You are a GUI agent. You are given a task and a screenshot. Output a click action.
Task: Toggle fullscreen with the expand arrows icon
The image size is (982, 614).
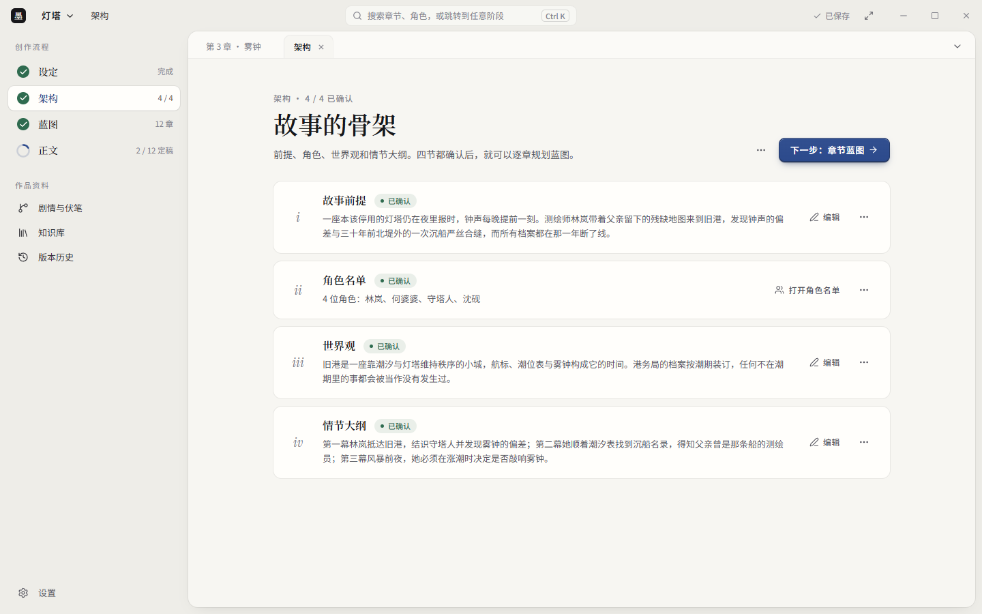pos(869,16)
